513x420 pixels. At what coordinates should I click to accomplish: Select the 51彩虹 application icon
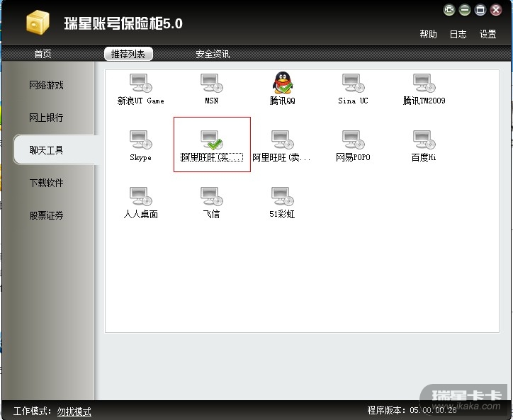(283, 197)
